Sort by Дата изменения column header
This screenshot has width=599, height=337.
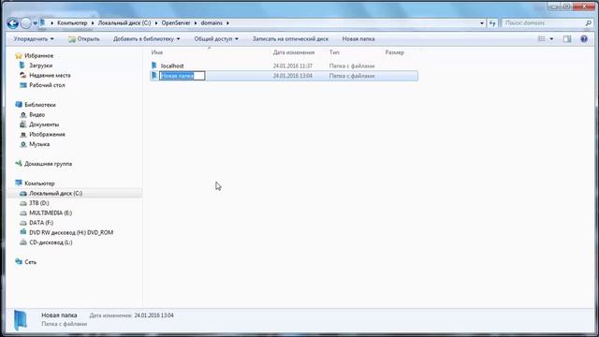pyautogui.click(x=294, y=52)
